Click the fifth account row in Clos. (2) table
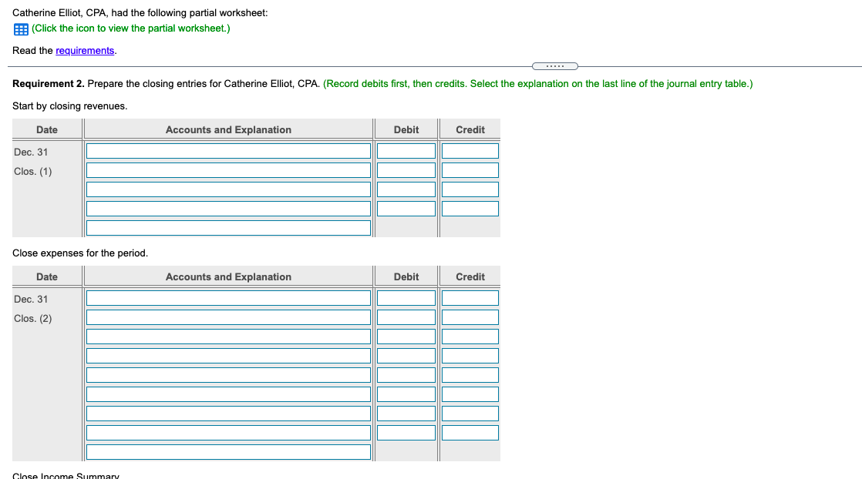 coord(228,374)
